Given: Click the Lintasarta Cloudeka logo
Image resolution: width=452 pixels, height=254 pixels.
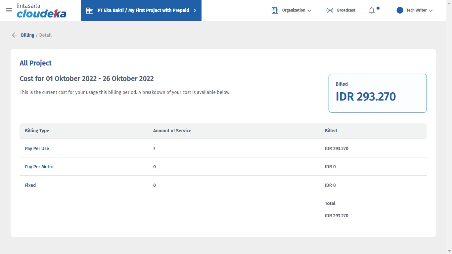Looking at the screenshot, I should [x=41, y=11].
